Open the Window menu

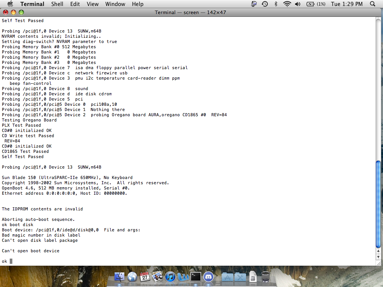coord(115,4)
